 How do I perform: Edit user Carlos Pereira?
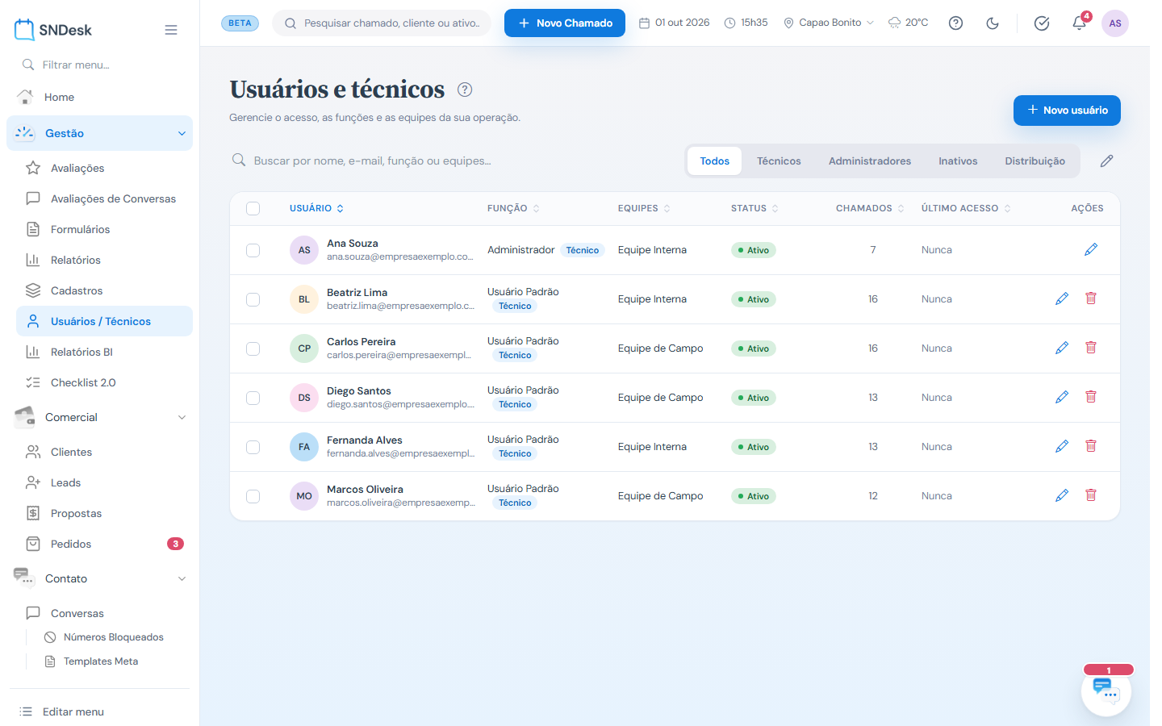(x=1062, y=348)
